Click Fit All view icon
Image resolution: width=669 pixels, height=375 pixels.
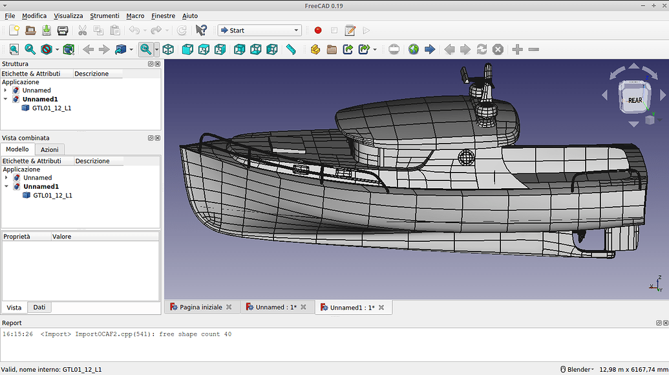click(14, 50)
